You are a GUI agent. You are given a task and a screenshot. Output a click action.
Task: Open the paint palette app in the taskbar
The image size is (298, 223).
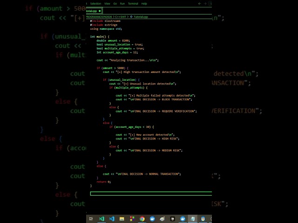pyautogui.click(x=163, y=219)
